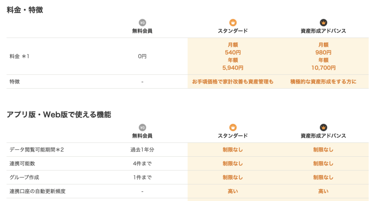The height and width of the screenshot is (201, 372).
Task: Click orange crown icon in 料金・特徴 table header
Action: 233,23
